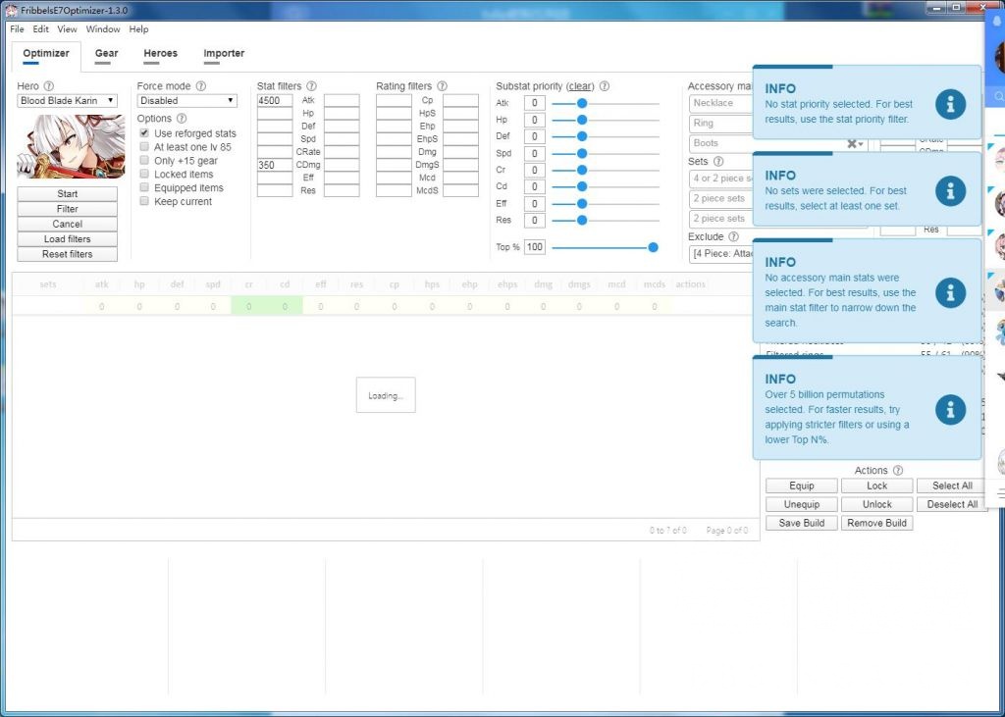Open the Importer tab
The width and height of the screenshot is (1005, 717).
pos(224,54)
